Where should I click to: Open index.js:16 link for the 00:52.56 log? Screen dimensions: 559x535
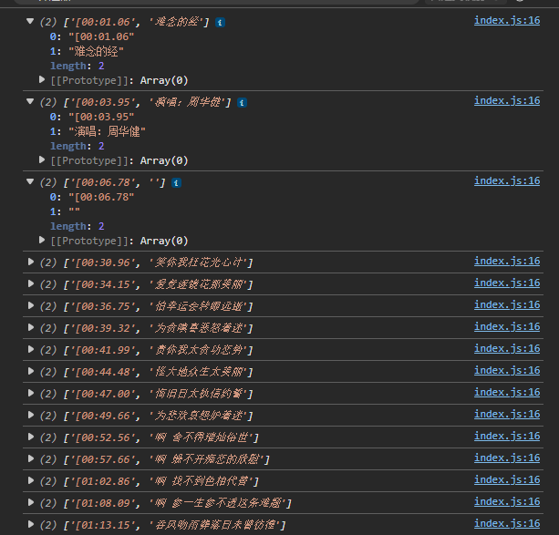coord(507,437)
